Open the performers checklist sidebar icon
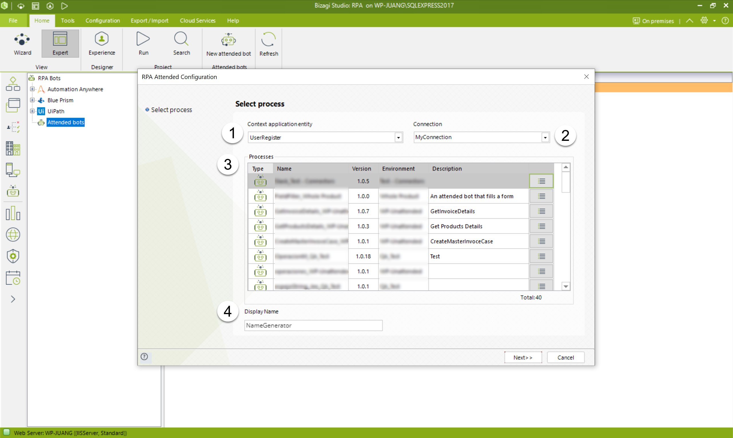 (13, 127)
